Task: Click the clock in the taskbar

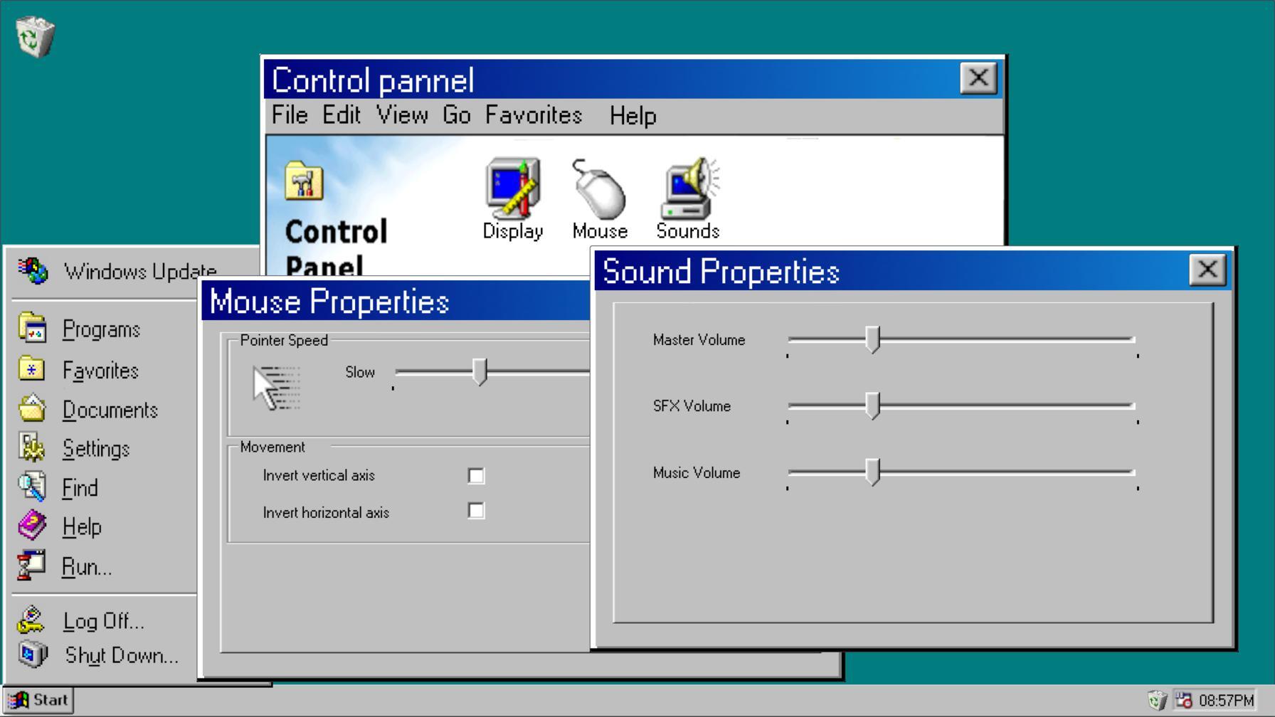Action: tap(1226, 701)
